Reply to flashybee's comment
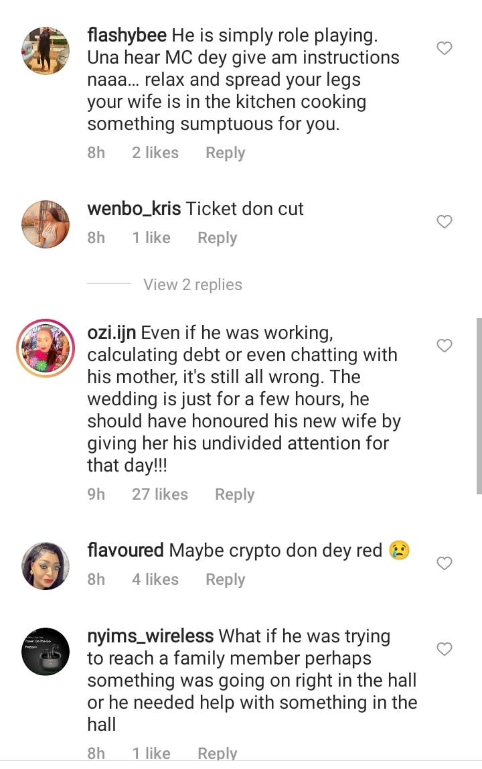The image size is (482, 769). click(x=225, y=153)
